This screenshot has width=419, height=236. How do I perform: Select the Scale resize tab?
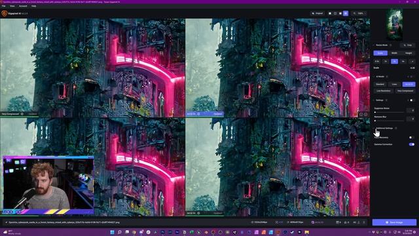[x=380, y=53]
